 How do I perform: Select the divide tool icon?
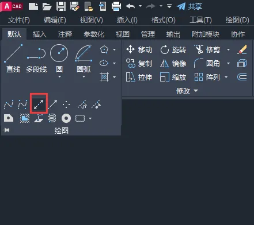pyautogui.click(x=82, y=104)
